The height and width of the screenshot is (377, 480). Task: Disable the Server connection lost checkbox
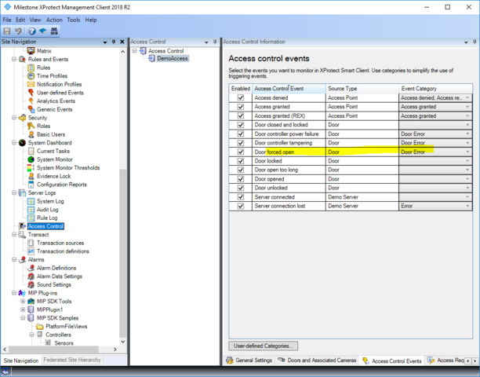241,205
